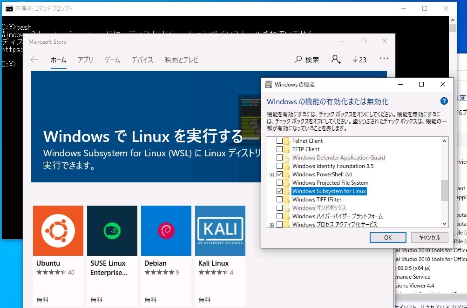The width and height of the screenshot is (467, 308).
Task: Select the Windows Subsystem for Linux row label
Action: 329,191
